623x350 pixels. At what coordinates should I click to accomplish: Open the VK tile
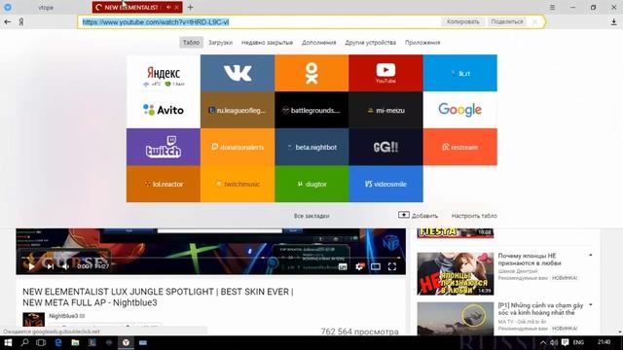238,73
